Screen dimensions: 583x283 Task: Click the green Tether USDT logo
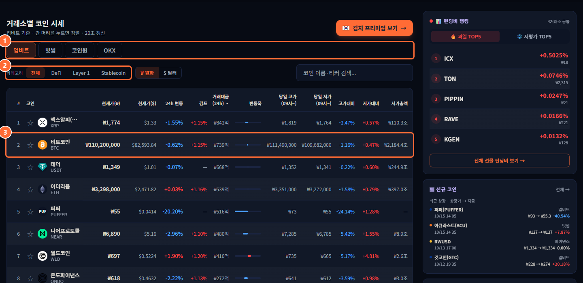[x=43, y=167]
